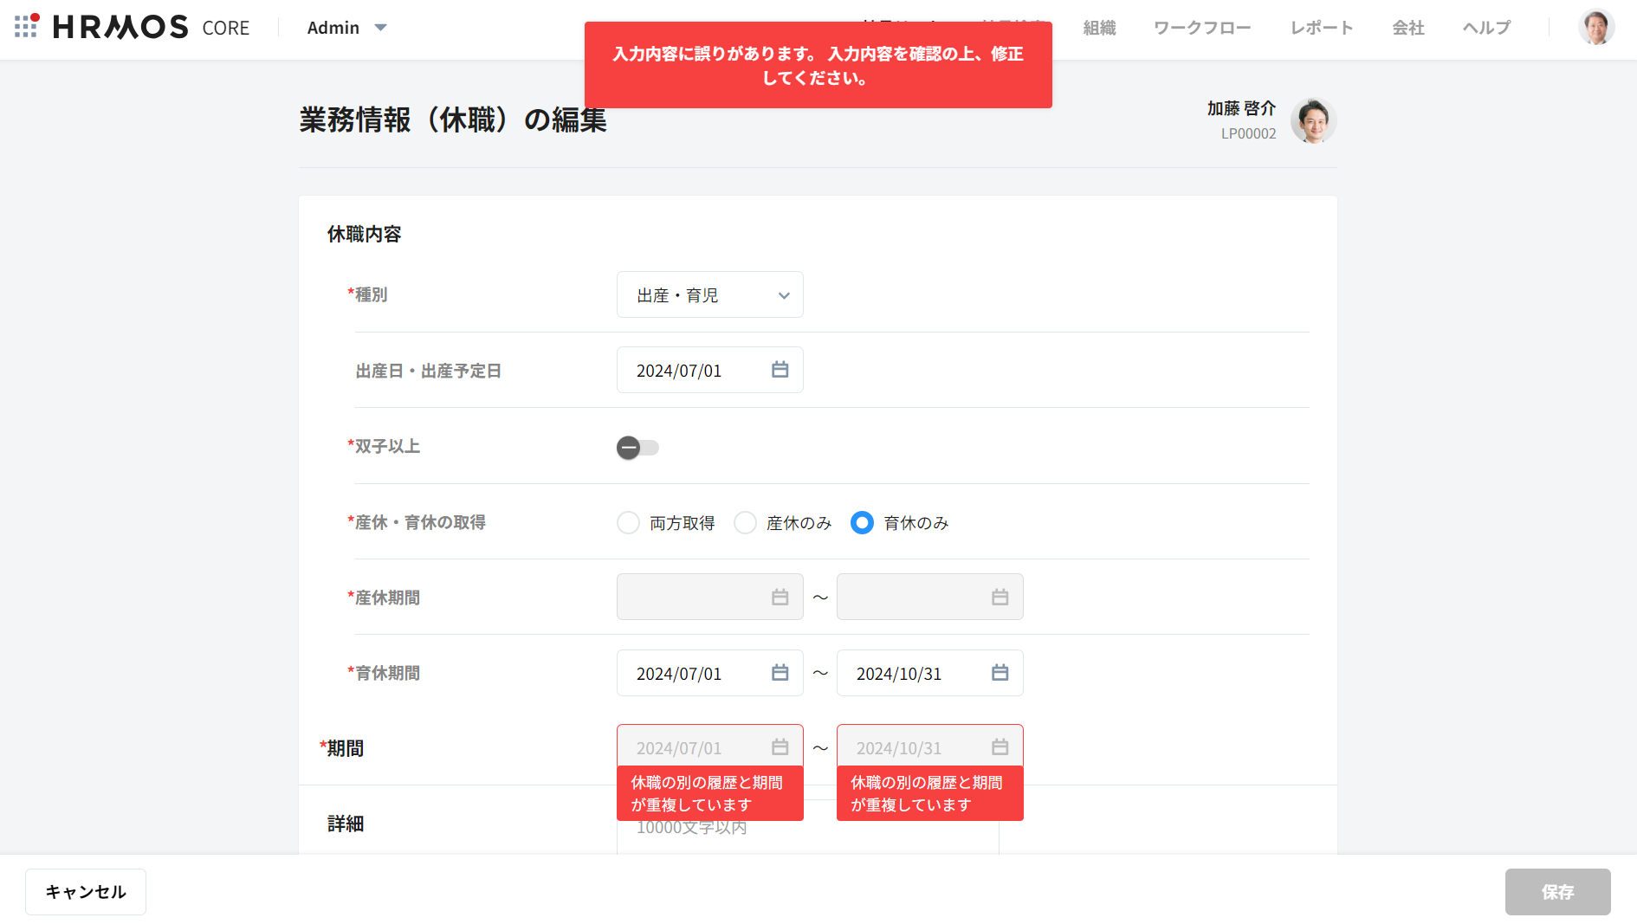Expand the 種別 dropdown showing 出産・育児
1637x924 pixels.
coord(709,295)
